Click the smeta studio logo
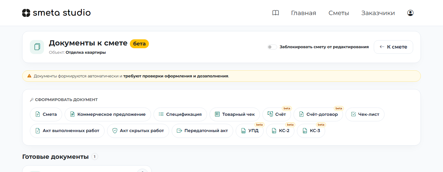Image resolution: width=443 pixels, height=172 pixels. (57, 13)
